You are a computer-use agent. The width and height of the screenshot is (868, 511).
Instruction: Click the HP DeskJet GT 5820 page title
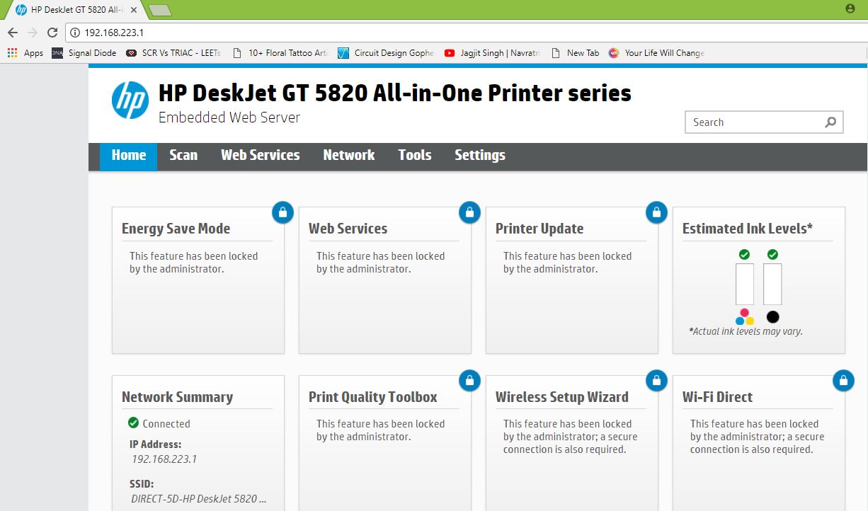tap(394, 93)
